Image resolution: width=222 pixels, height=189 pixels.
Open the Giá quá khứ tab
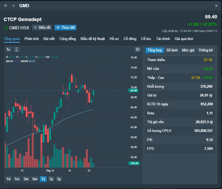click(x=184, y=39)
